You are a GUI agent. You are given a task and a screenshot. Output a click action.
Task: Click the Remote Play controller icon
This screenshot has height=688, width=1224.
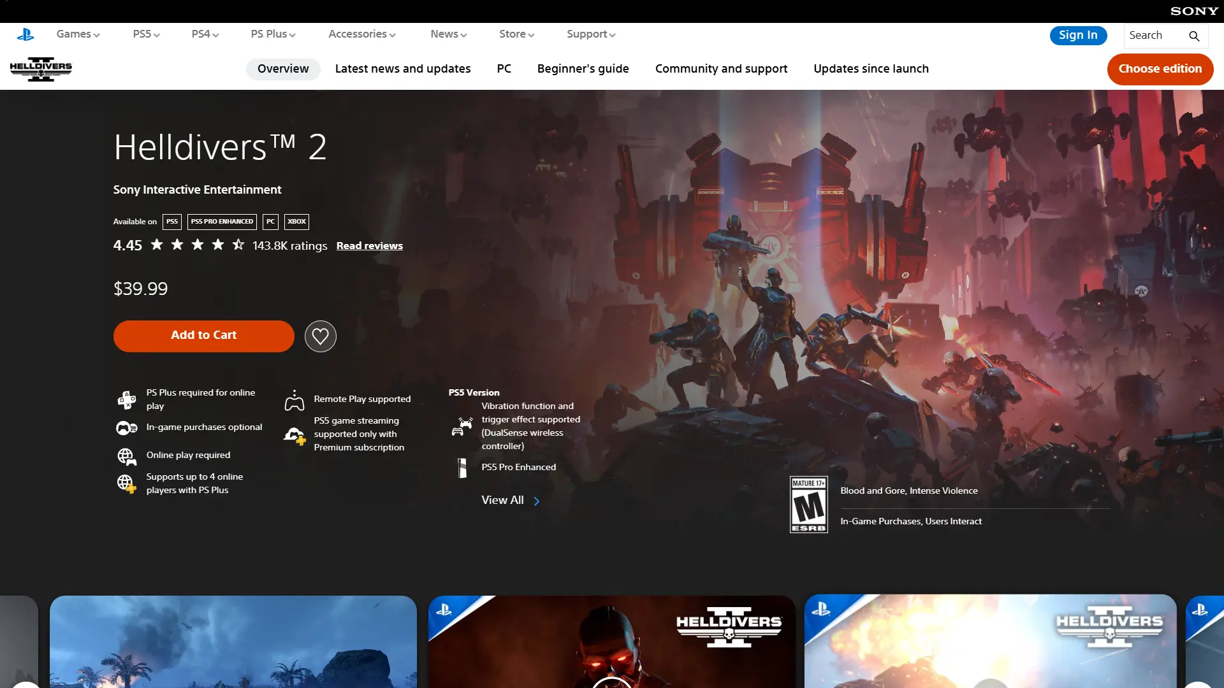[294, 400]
